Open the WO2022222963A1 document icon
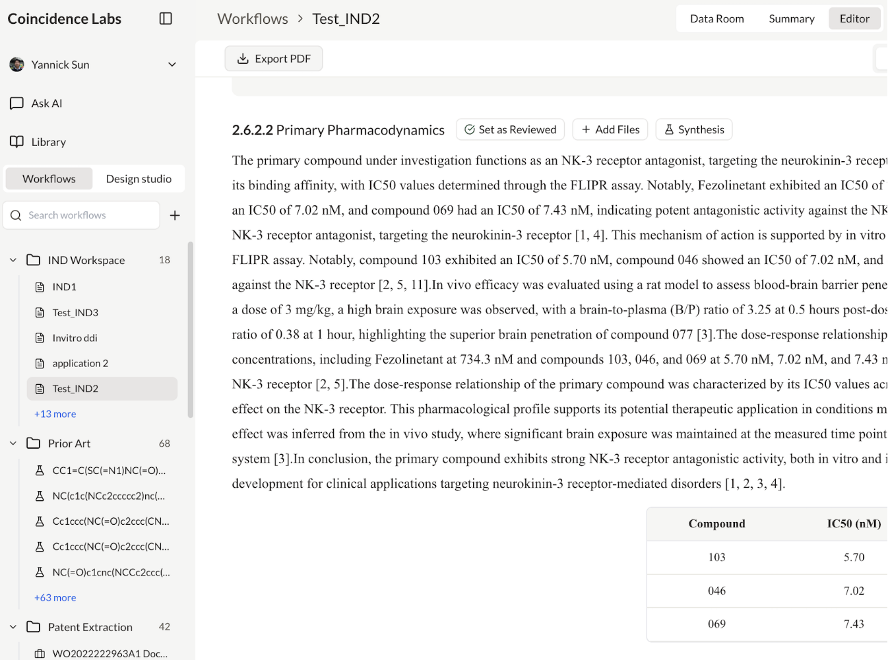888x660 pixels. click(40, 653)
